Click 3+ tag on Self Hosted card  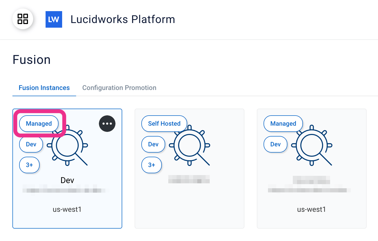152,165
